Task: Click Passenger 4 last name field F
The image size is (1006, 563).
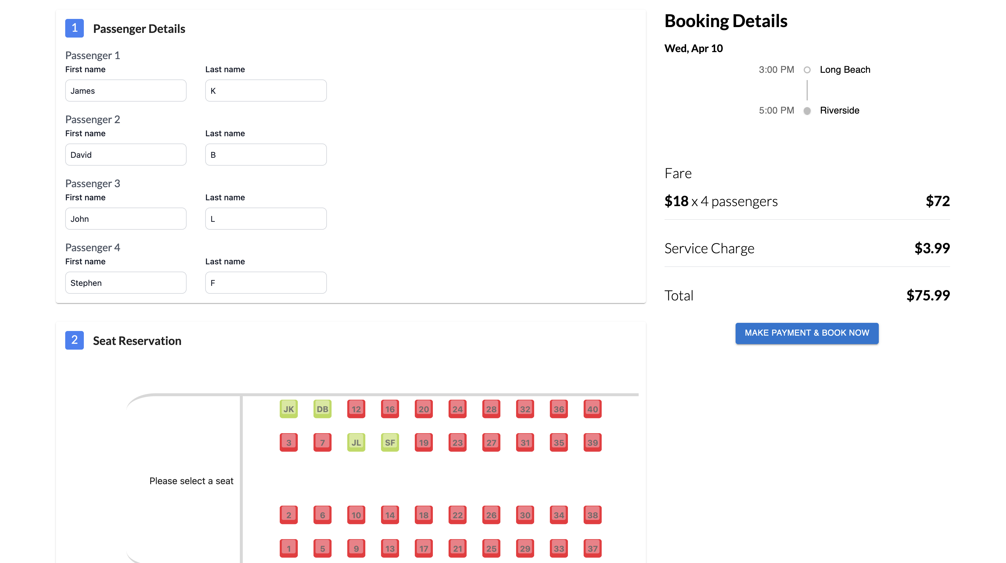Action: tap(265, 283)
